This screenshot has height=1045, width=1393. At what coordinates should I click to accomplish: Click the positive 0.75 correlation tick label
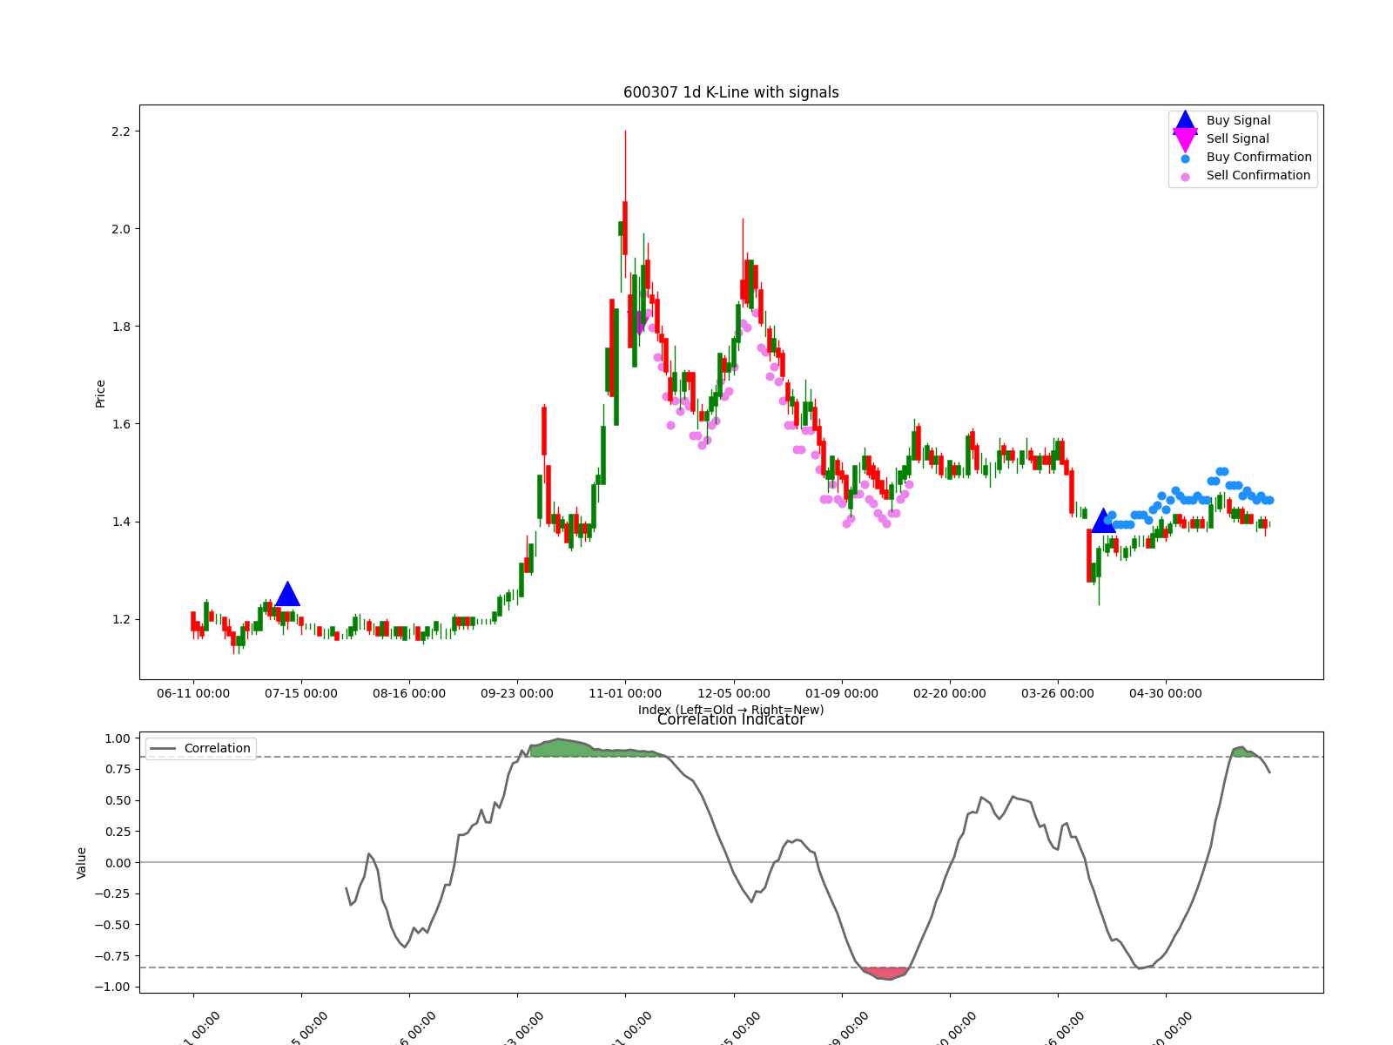coord(117,770)
